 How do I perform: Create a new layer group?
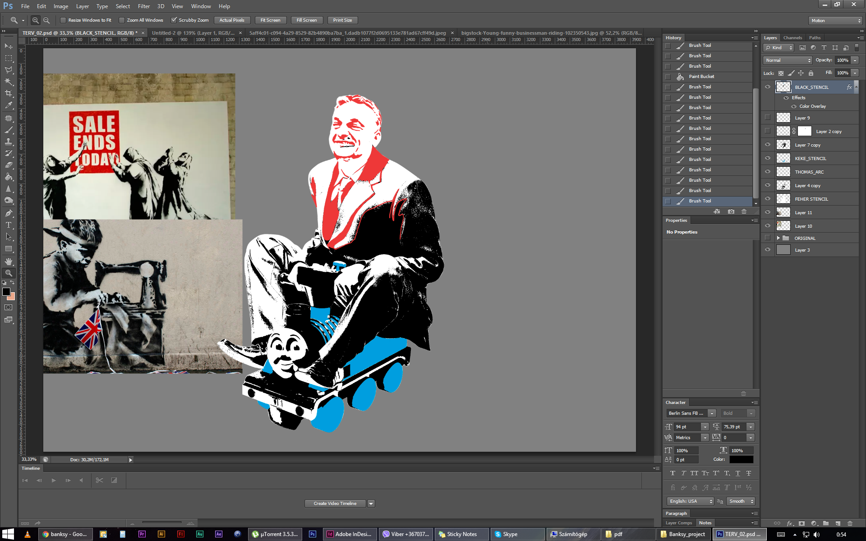point(826,523)
